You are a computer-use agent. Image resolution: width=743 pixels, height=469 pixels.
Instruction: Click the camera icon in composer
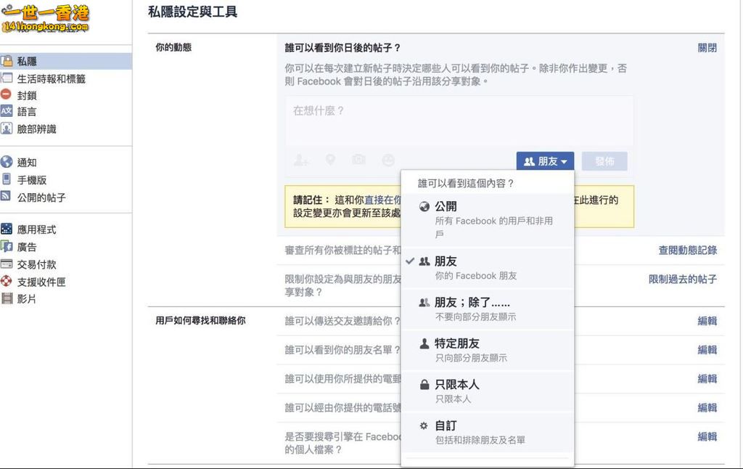358,160
